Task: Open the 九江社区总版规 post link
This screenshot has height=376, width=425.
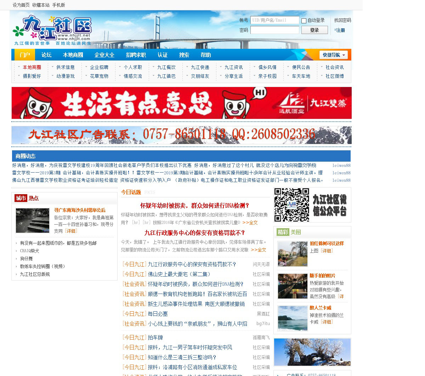Action: click(x=35, y=274)
